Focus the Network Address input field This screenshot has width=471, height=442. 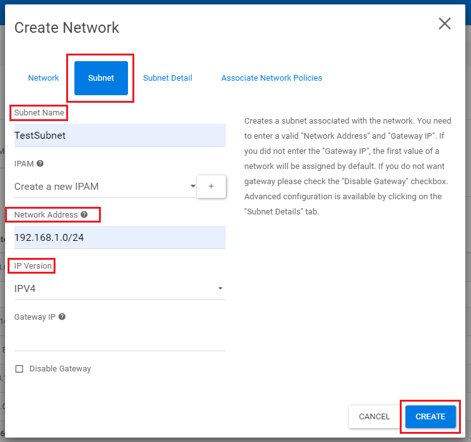(x=120, y=238)
